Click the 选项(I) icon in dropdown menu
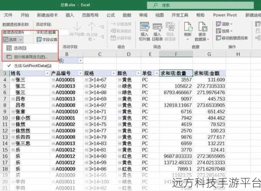The image size is (261, 191). pyautogui.click(x=9, y=48)
